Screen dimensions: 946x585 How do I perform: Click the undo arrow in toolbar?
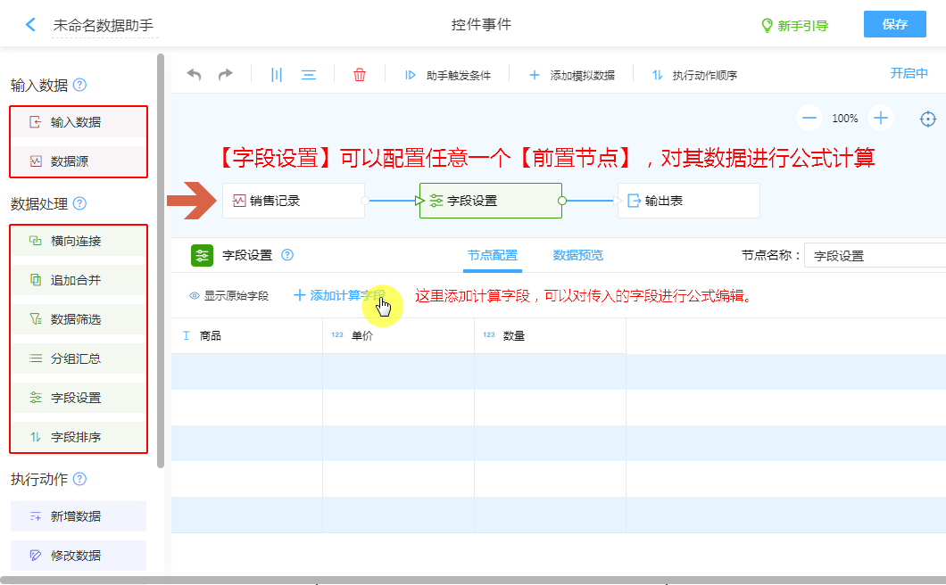(x=194, y=75)
